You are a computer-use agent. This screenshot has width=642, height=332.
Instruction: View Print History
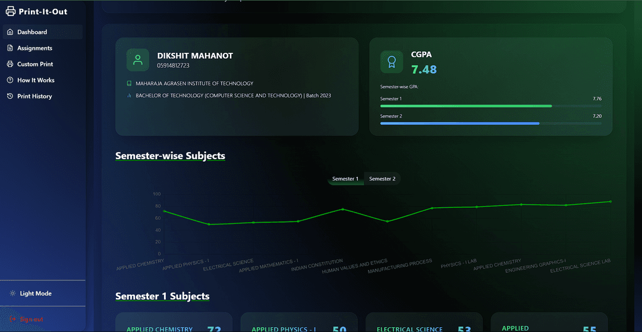43,96
